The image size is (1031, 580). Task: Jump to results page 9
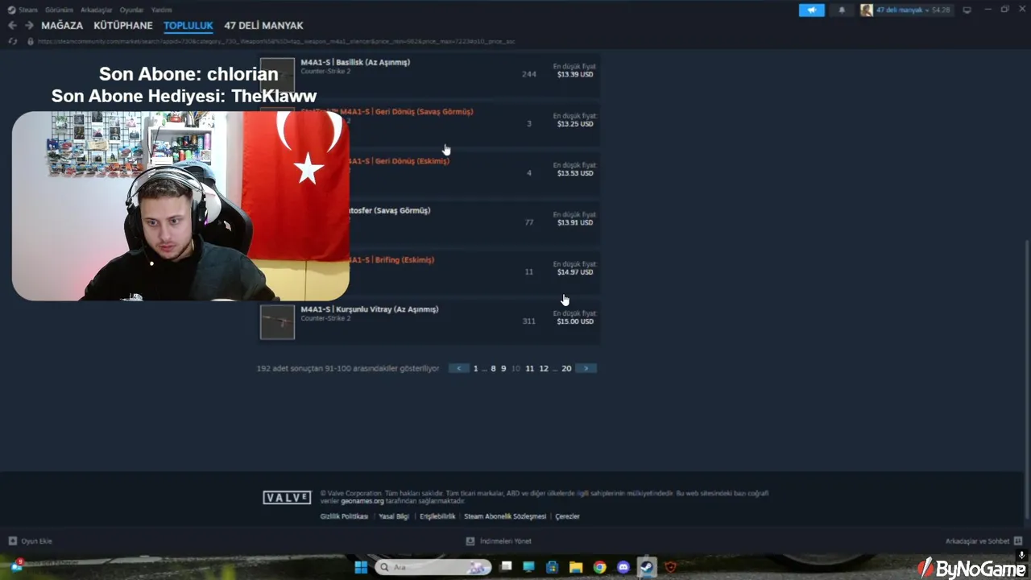(503, 368)
